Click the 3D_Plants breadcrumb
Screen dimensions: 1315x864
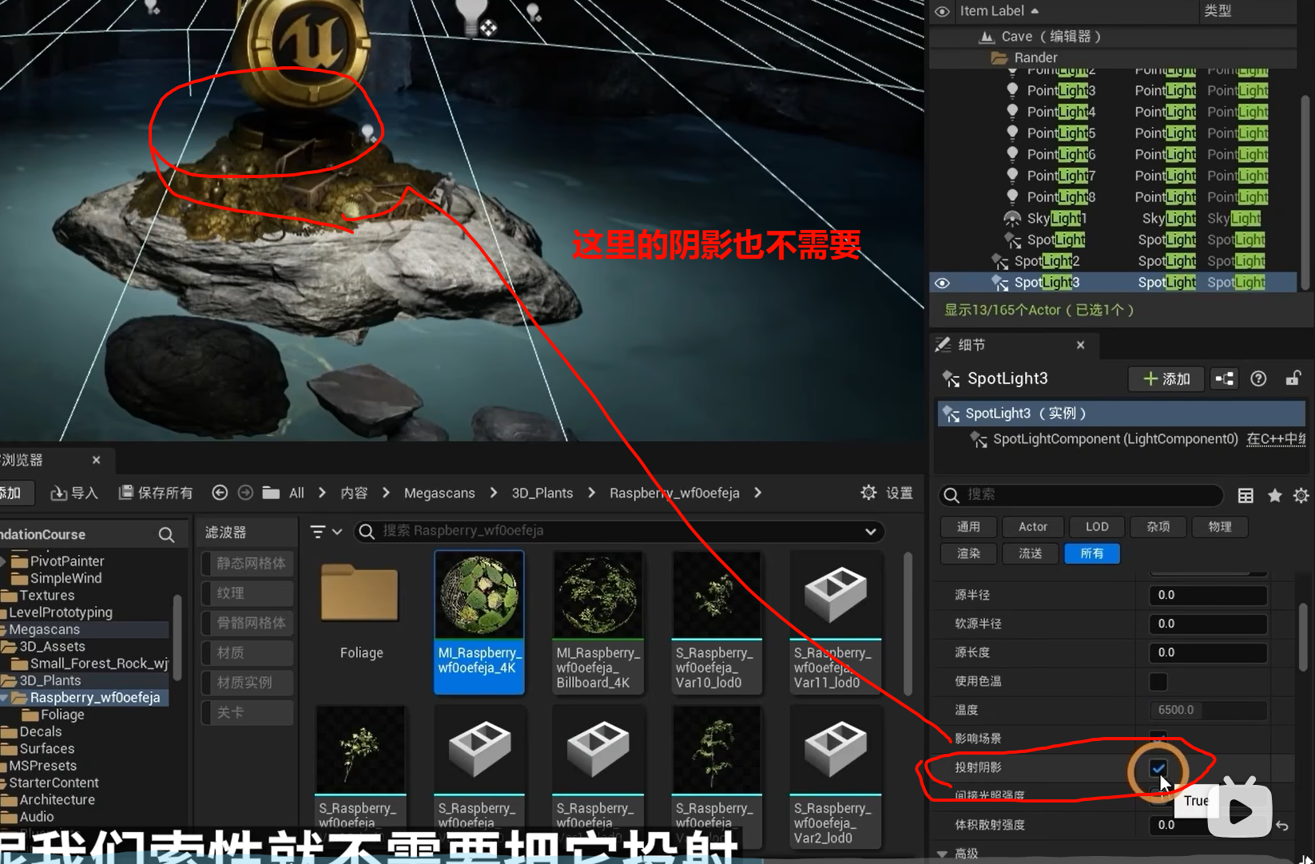542,493
